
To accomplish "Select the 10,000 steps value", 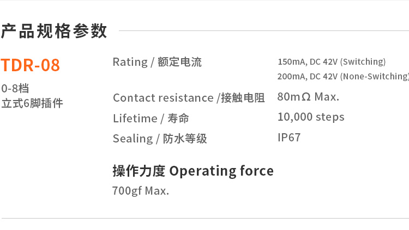I will pos(311,117).
